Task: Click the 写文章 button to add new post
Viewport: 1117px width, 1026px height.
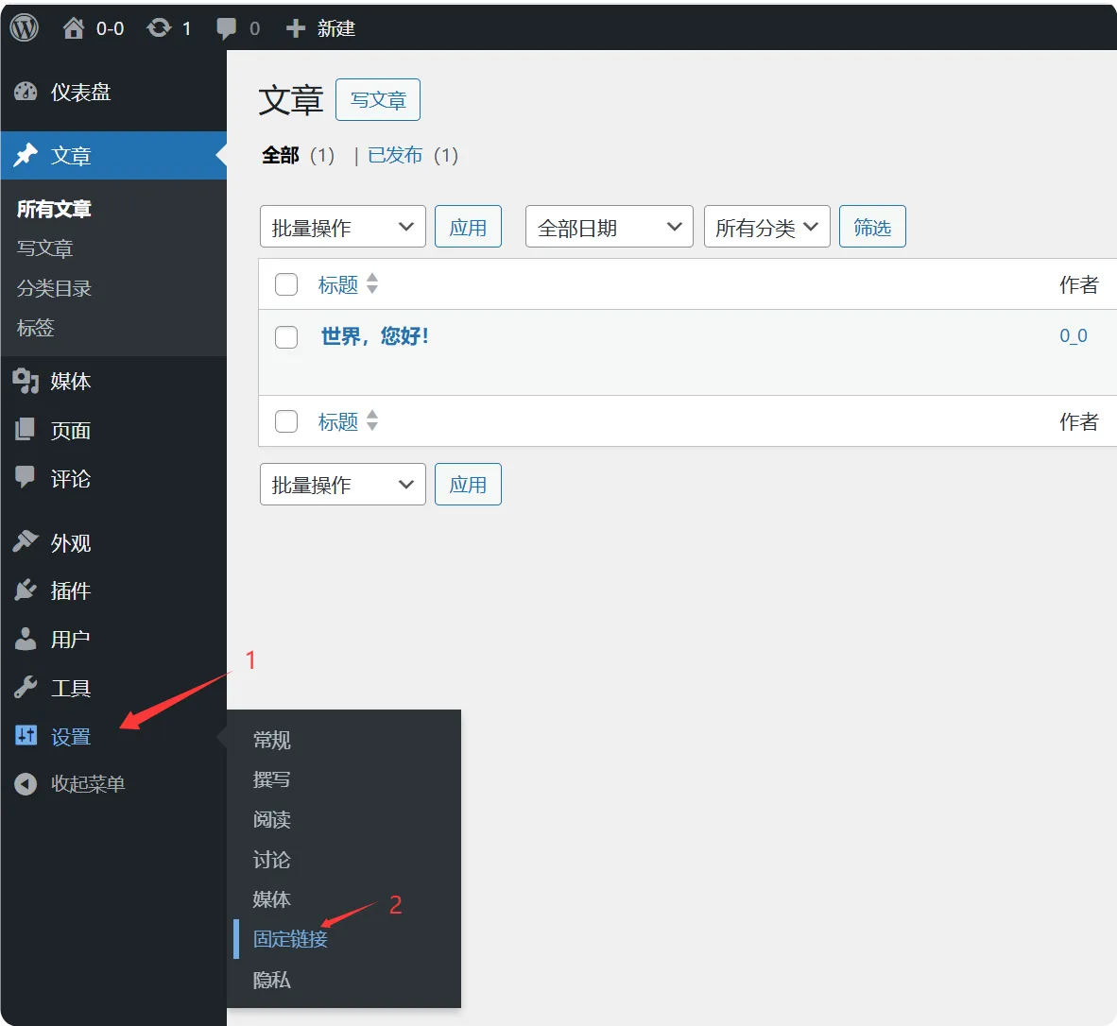Action: [x=377, y=99]
